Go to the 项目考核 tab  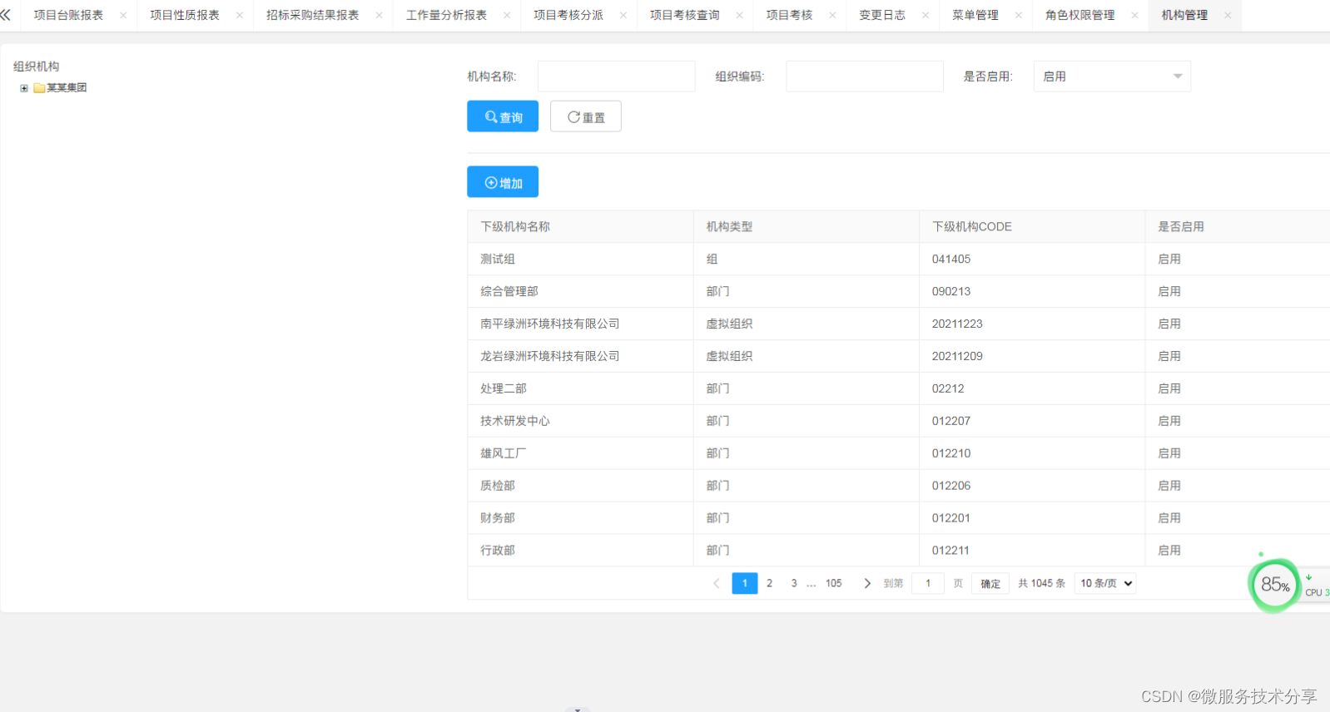pyautogui.click(x=789, y=15)
